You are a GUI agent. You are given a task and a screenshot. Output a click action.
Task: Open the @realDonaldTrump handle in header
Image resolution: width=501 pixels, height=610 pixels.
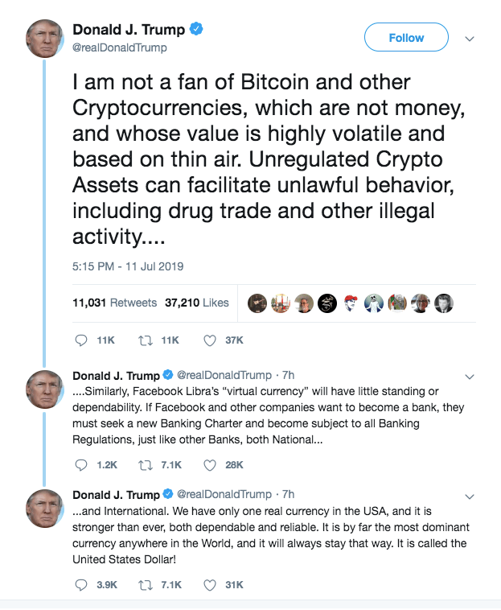coord(120,47)
